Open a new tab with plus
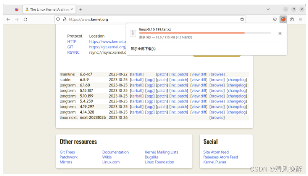 [x=81, y=10]
